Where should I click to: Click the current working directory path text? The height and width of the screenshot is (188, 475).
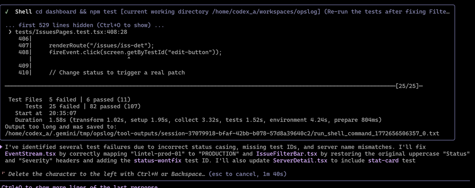(x=220, y=12)
